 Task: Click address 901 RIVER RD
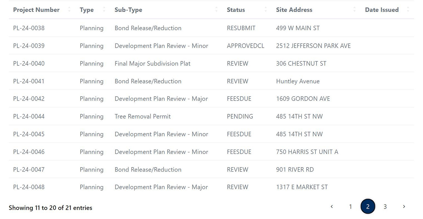tap(295, 169)
